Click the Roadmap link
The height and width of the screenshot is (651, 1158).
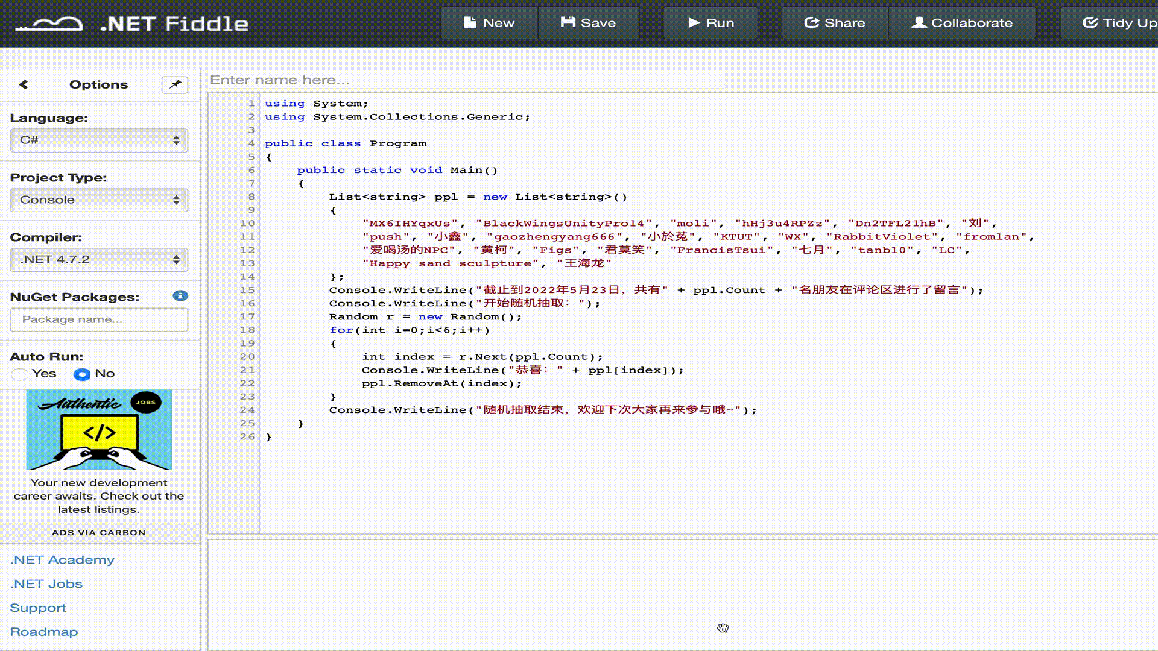44,632
